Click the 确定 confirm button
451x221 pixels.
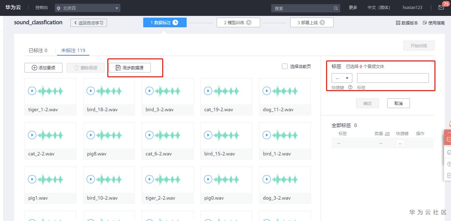coord(367,103)
